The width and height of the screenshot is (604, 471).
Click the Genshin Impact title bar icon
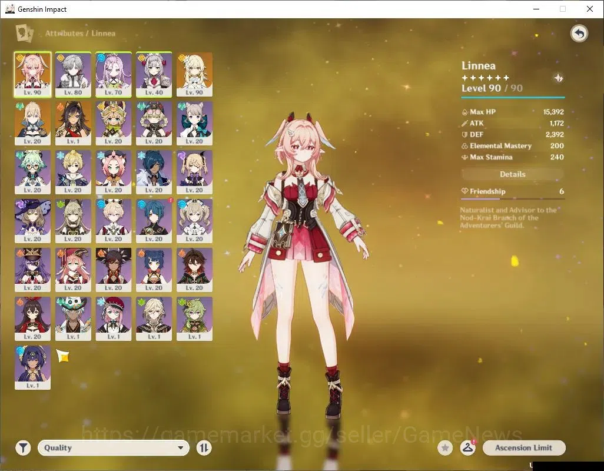pyautogui.click(x=10, y=9)
